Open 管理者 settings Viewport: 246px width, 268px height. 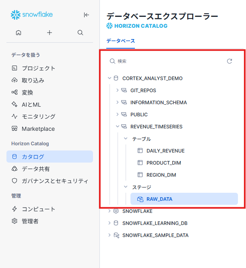pyautogui.click(x=50, y=221)
